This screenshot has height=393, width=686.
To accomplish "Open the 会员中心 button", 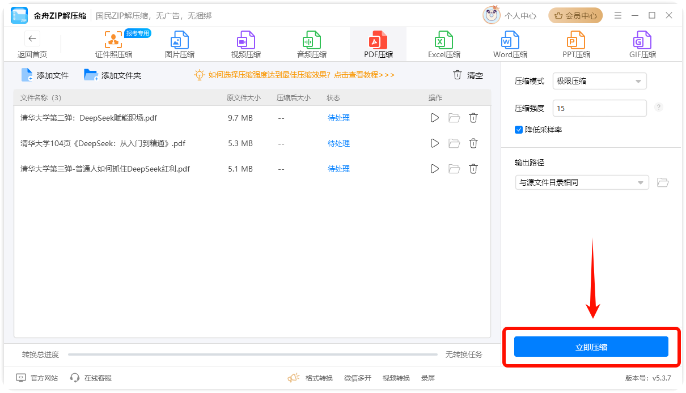I will coord(575,15).
